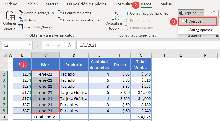
Task: Click quantity 3 in row 4
Action: click(99, 86)
